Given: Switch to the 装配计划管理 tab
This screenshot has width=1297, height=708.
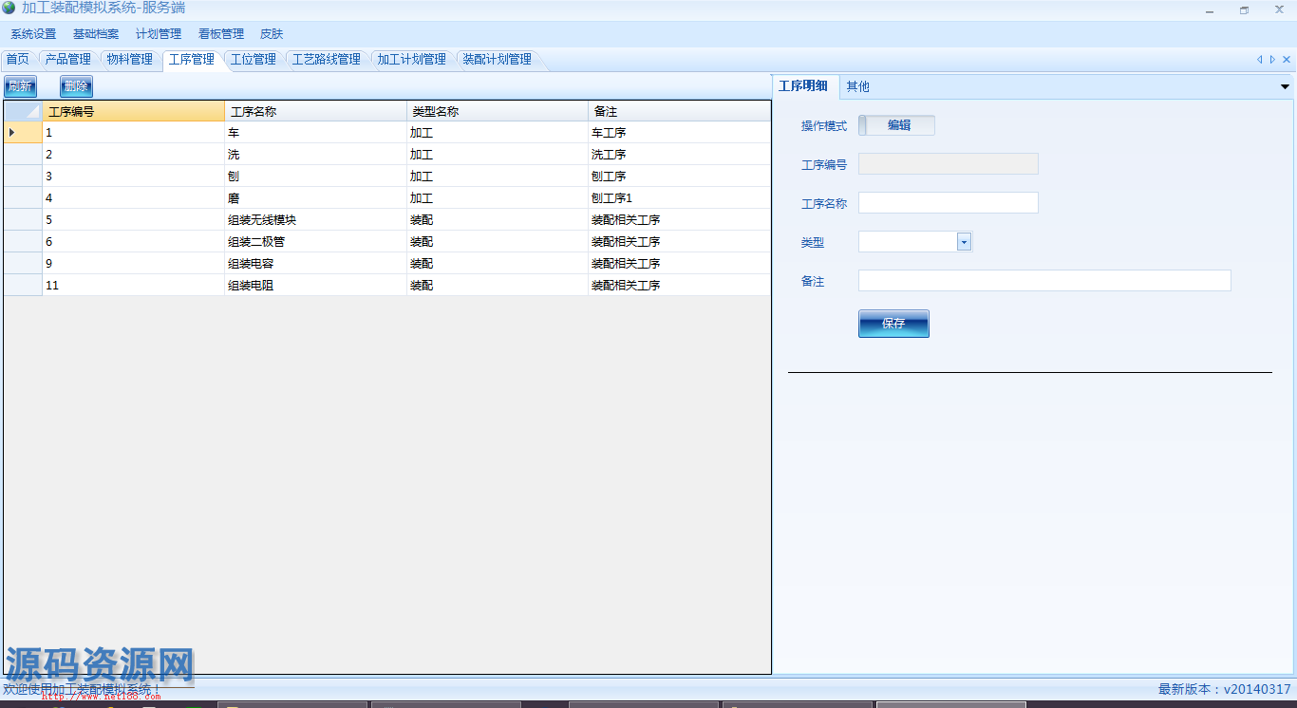Looking at the screenshot, I should click(x=498, y=60).
